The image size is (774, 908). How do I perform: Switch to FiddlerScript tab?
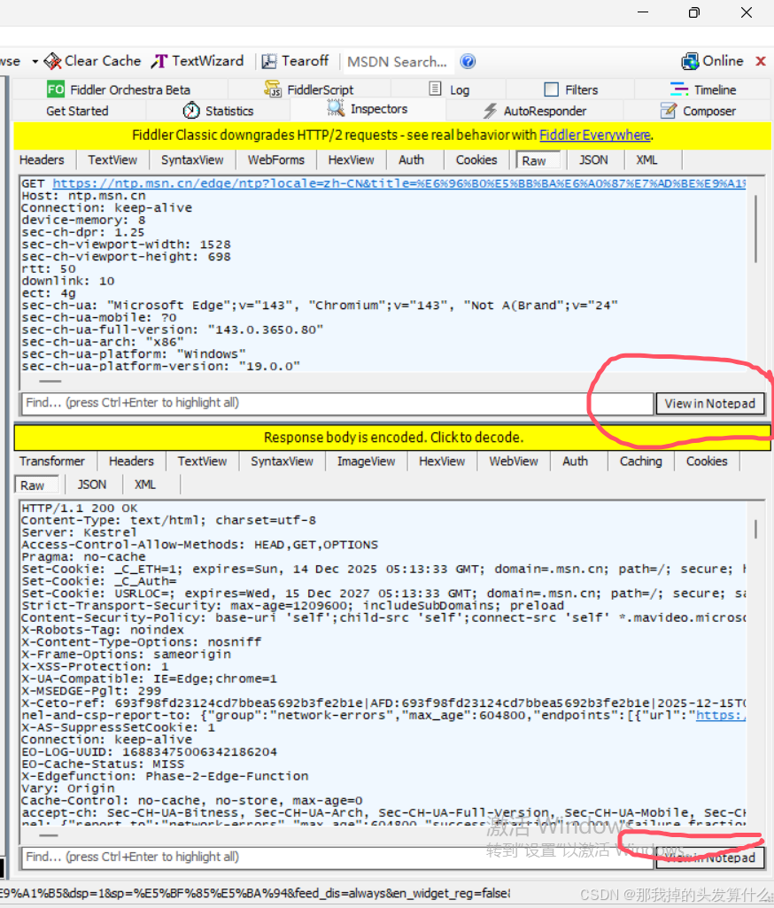(309, 89)
